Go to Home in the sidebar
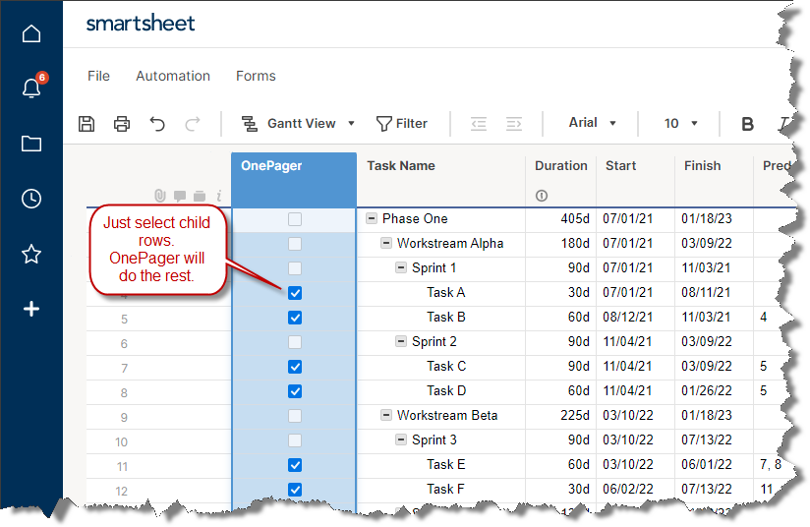Viewport: 810px width, 527px height. (31, 33)
